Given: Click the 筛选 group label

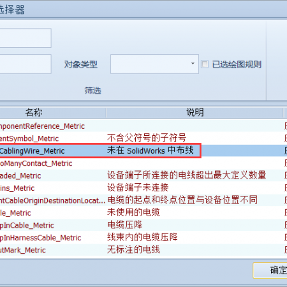Looking at the screenshot, I should pos(92,91).
